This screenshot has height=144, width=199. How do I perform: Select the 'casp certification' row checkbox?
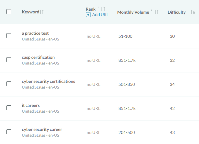point(9,60)
